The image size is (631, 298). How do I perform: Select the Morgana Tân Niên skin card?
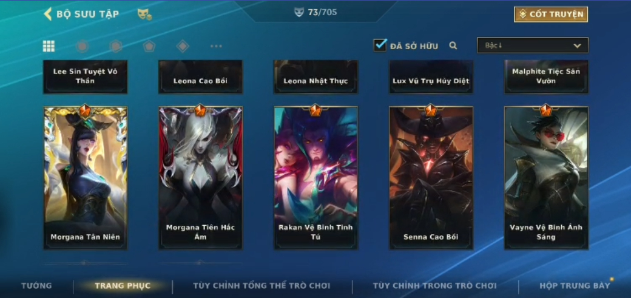pyautogui.click(x=86, y=178)
